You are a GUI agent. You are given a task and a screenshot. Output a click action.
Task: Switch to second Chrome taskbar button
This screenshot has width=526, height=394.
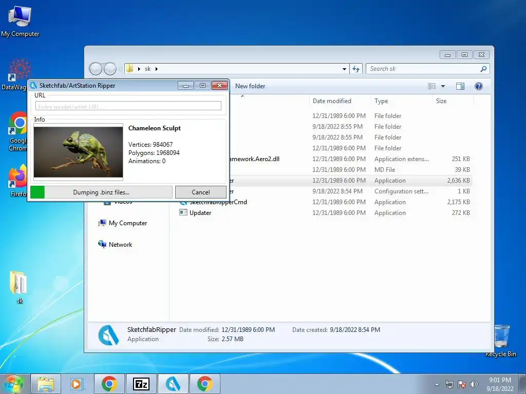tap(204, 384)
